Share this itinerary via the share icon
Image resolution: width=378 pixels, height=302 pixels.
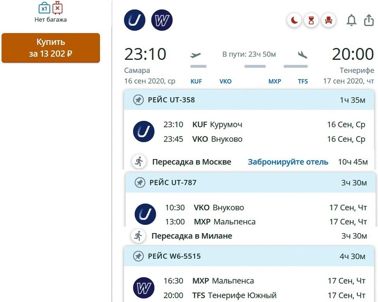[x=369, y=20]
